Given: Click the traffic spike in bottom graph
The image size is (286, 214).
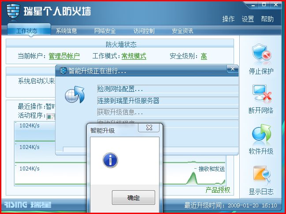Looking at the screenshot, I should (193, 178).
